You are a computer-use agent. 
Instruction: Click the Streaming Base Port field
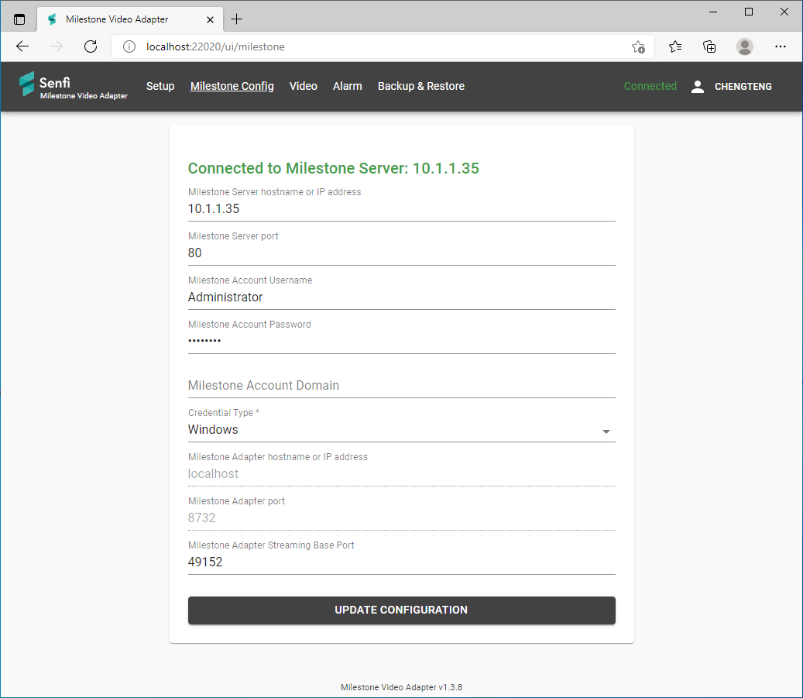tap(401, 562)
